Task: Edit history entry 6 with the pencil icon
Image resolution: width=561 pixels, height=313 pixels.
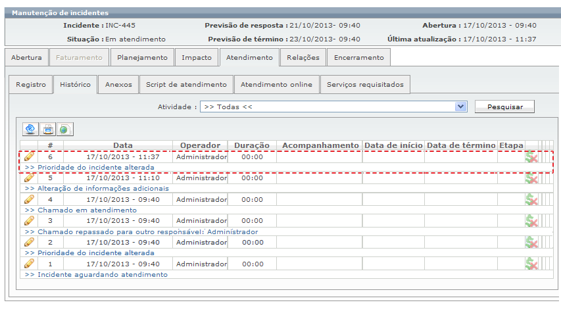Action: (x=30, y=156)
